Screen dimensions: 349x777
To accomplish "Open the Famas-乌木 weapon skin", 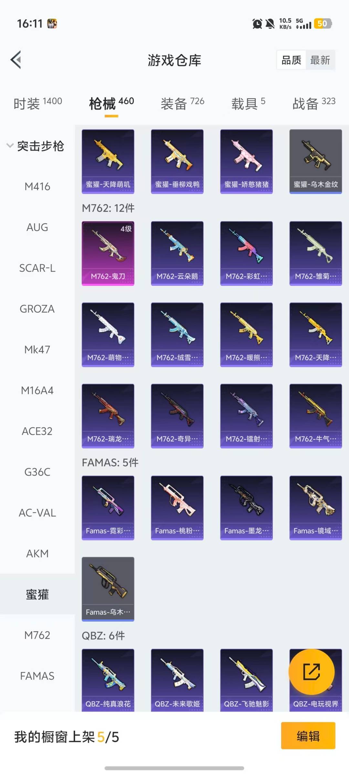I will coord(108,589).
